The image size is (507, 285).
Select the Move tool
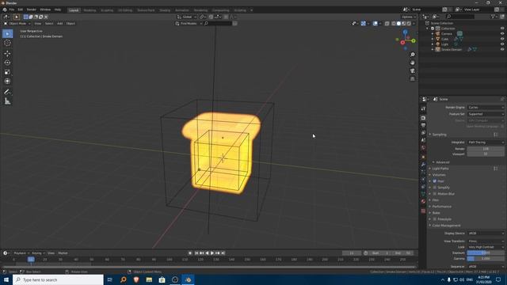point(7,54)
